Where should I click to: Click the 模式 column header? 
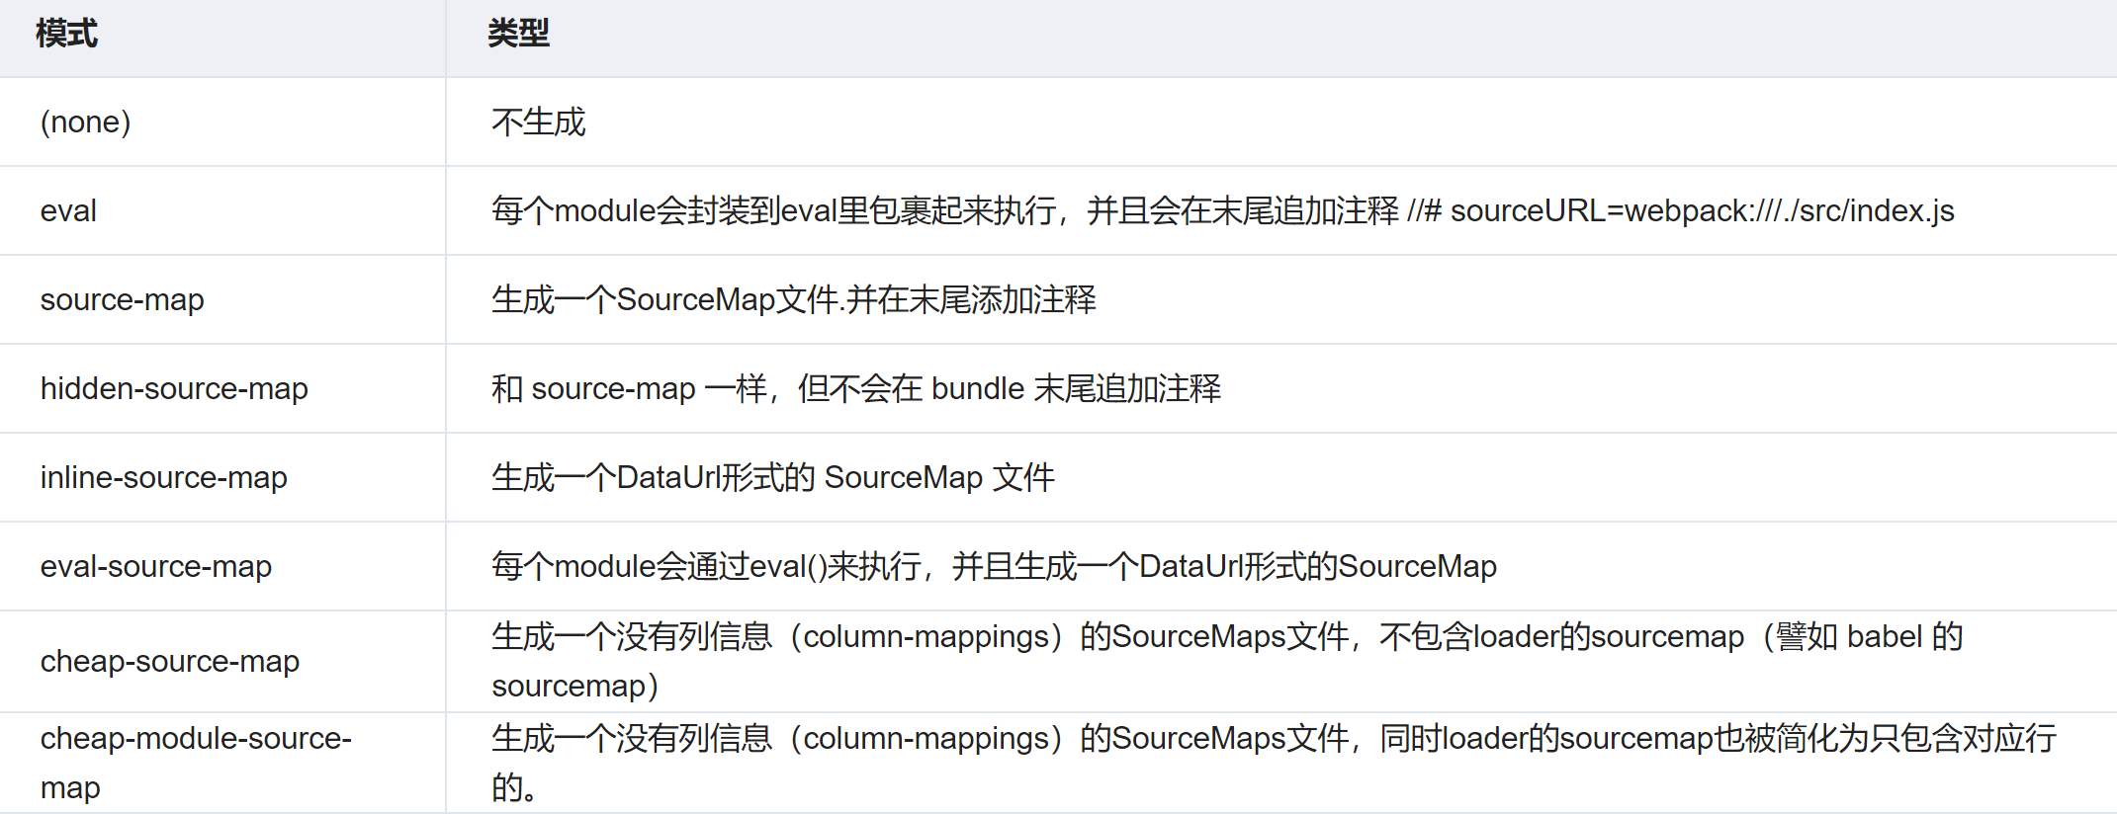pos(222,38)
